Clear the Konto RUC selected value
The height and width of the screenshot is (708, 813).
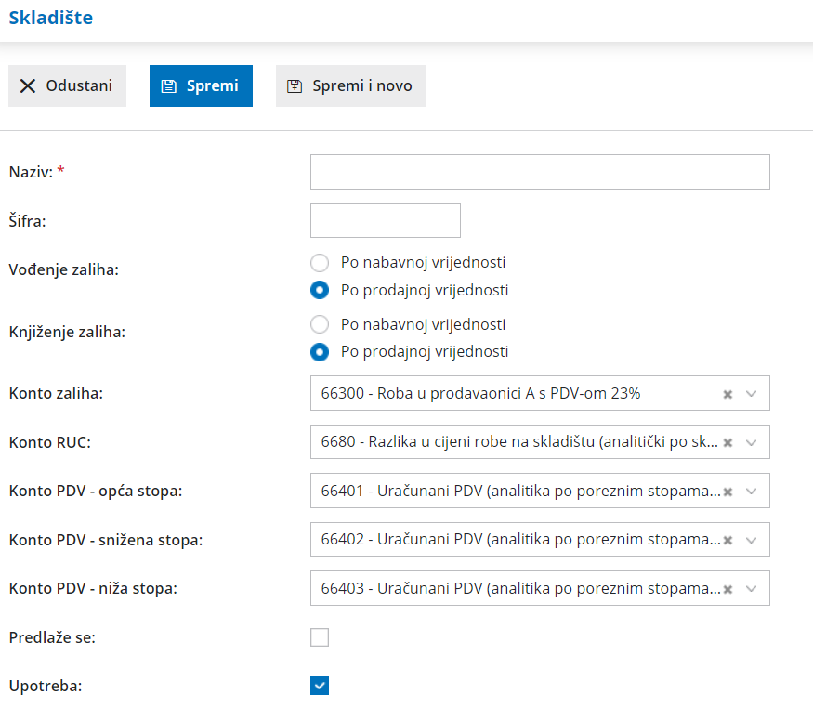pos(728,442)
